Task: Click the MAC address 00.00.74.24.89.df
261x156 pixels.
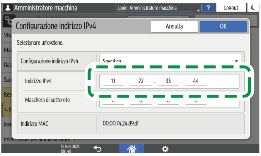Action: click(x=121, y=123)
